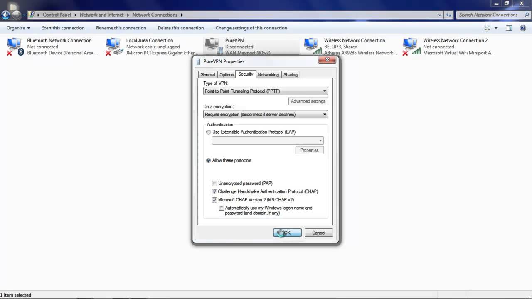Click the BELL873 Wireless Network Connection icon

pos(313,47)
